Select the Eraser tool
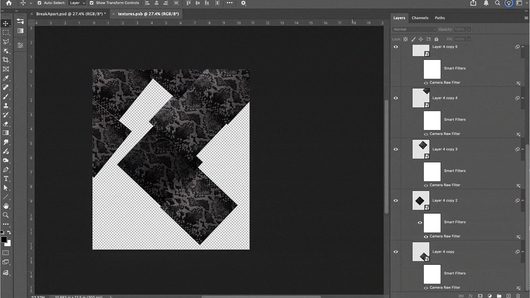The height and width of the screenshot is (298, 530). point(6,124)
